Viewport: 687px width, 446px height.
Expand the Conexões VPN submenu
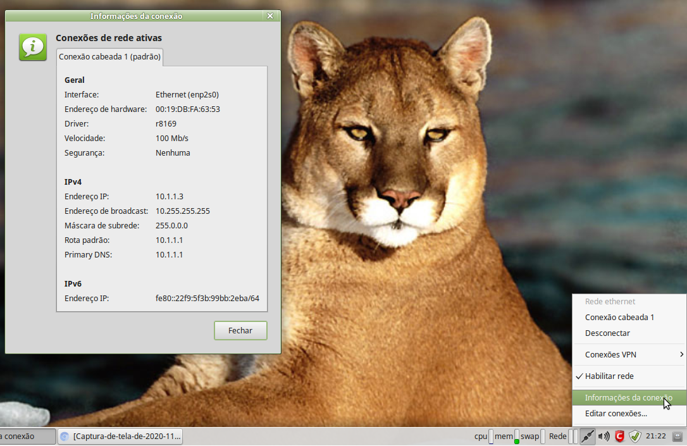(629, 354)
